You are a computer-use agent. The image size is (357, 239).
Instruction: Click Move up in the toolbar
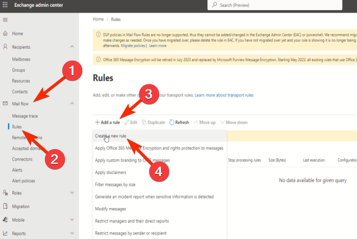(205, 122)
